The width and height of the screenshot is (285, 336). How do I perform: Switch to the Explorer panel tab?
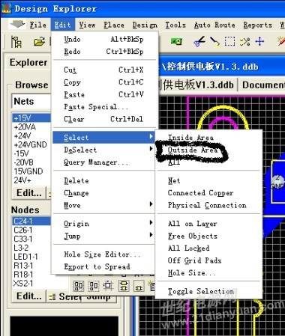click(28, 62)
